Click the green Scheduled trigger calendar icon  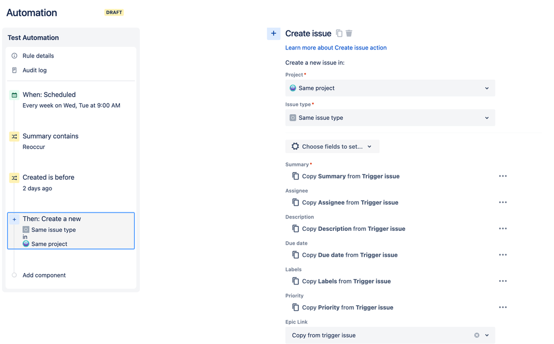[14, 95]
